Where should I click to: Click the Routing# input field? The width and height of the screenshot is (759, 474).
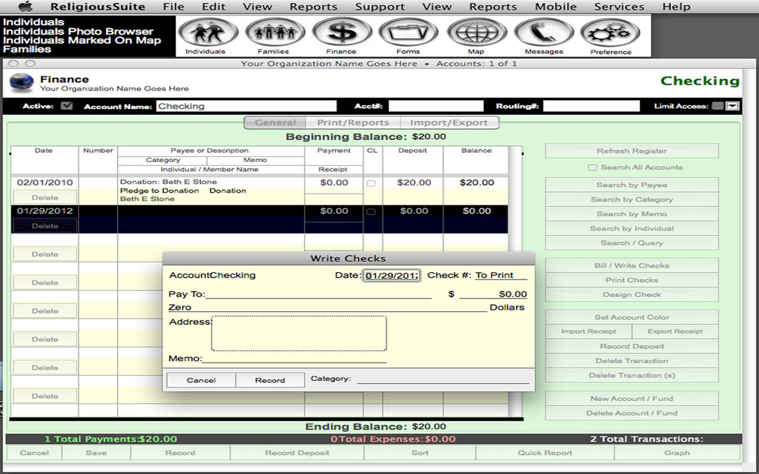(591, 106)
